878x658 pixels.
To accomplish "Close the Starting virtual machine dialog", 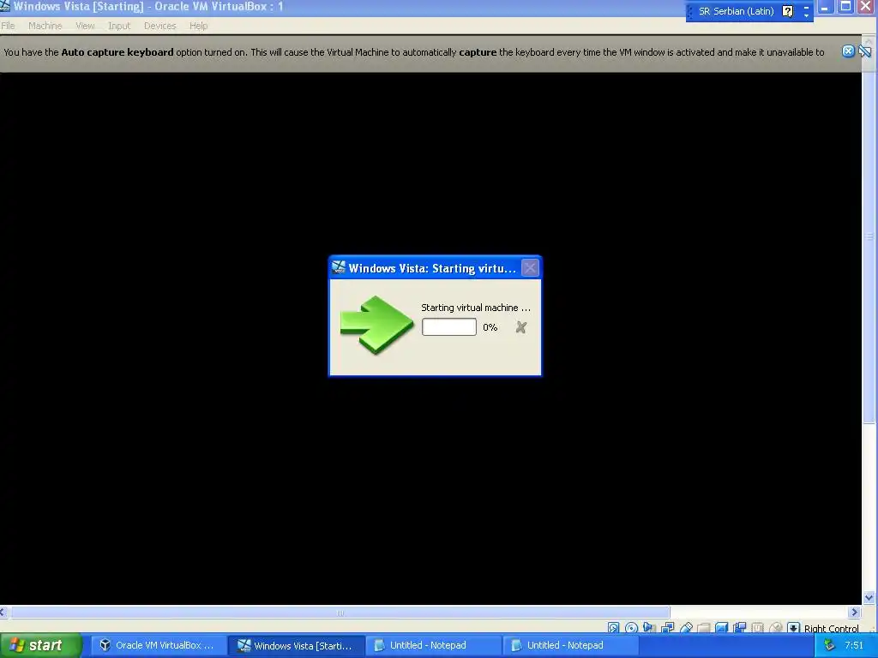I will click(x=530, y=267).
